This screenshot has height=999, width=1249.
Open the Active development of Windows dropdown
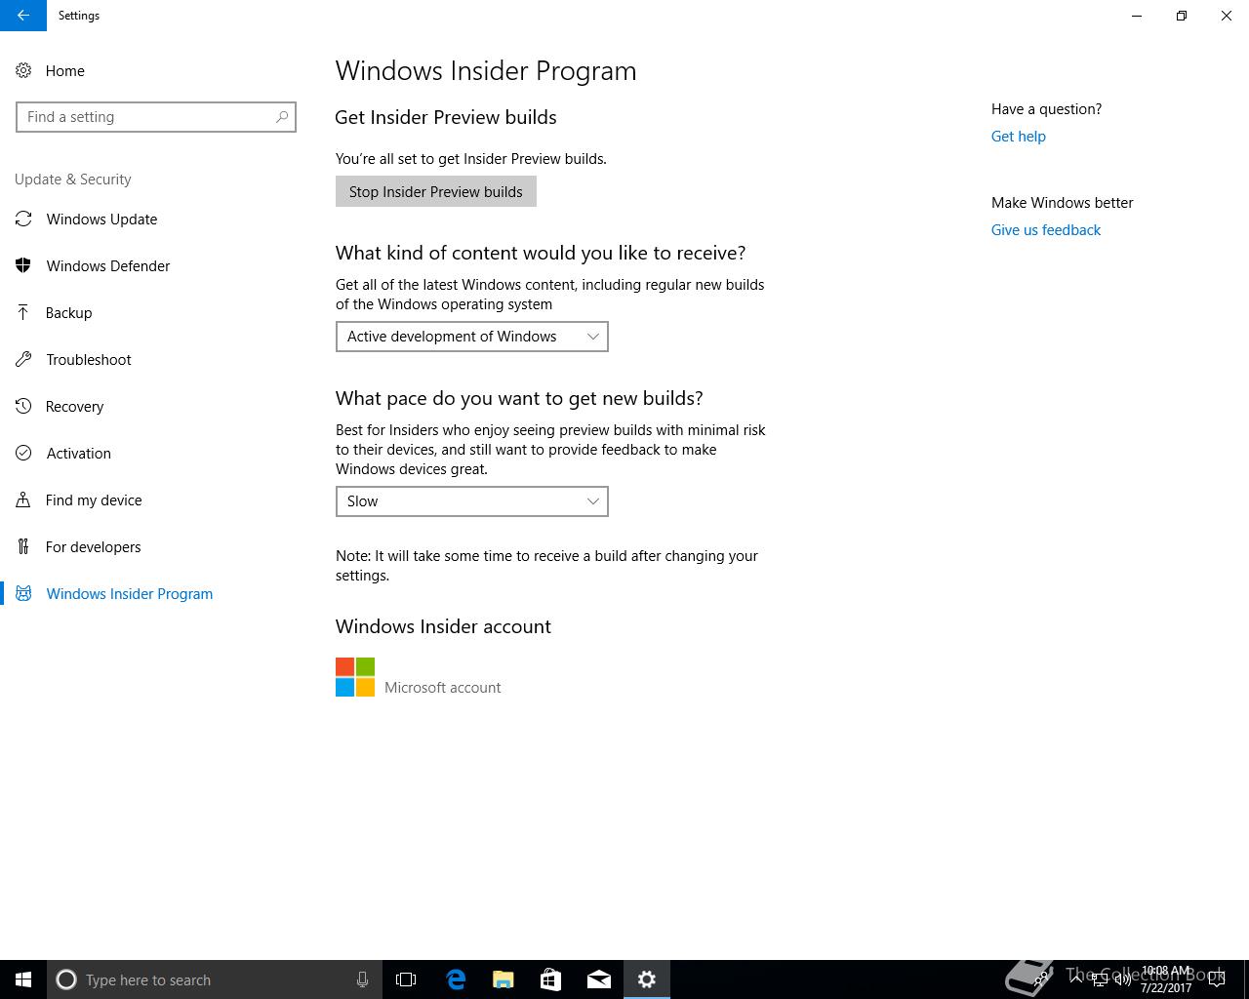click(x=472, y=337)
